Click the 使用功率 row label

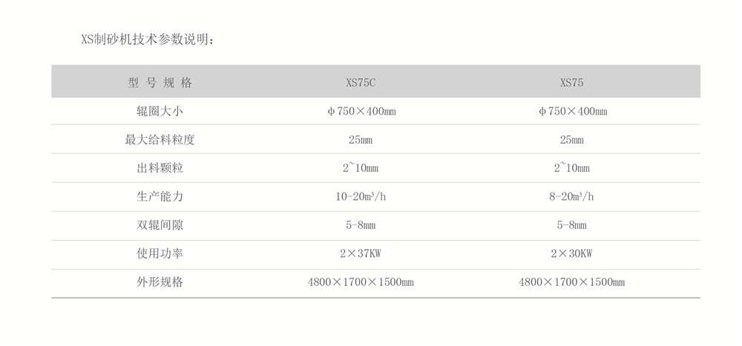160,253
